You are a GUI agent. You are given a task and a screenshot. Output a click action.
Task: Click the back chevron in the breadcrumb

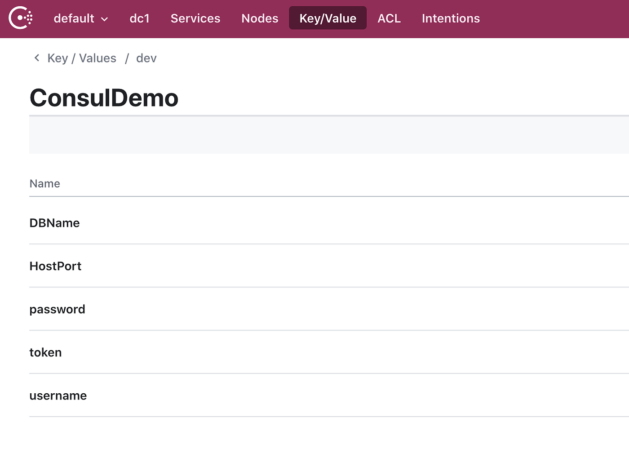point(37,58)
